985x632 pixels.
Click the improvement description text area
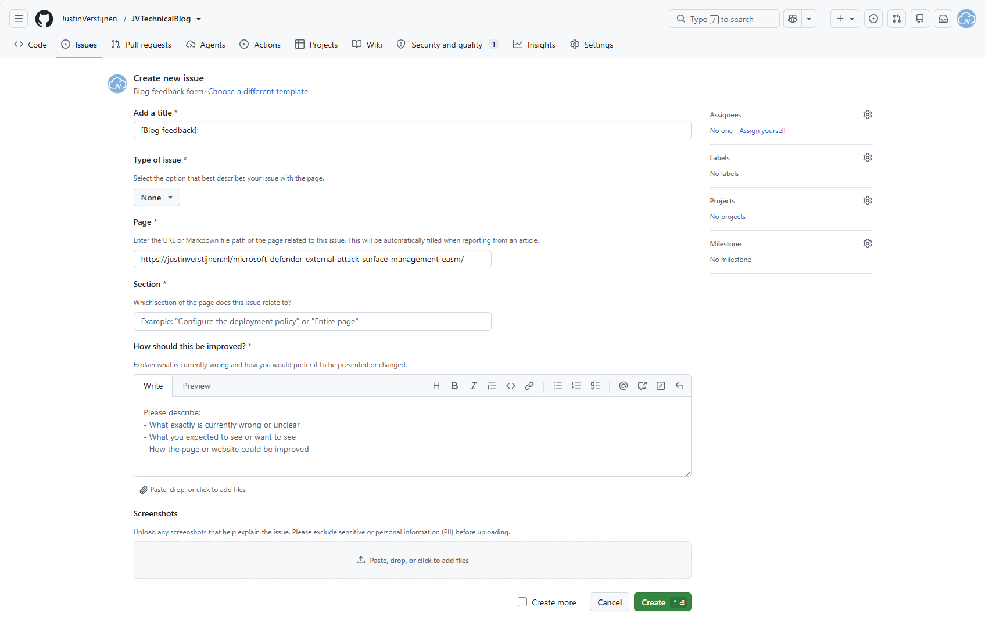click(x=412, y=437)
